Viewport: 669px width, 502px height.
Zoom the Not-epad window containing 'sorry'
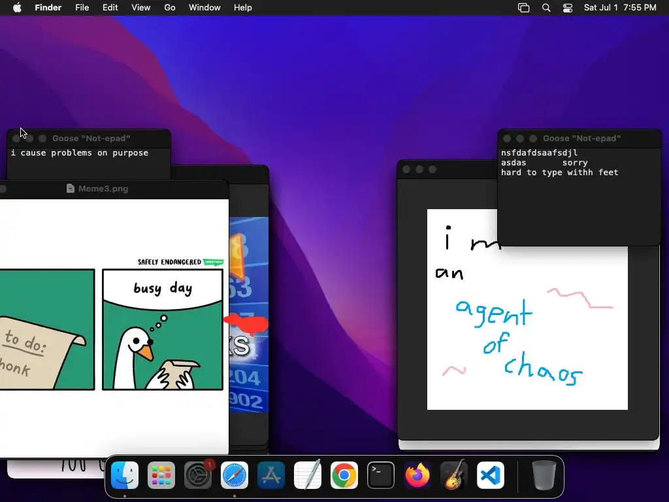(533, 139)
